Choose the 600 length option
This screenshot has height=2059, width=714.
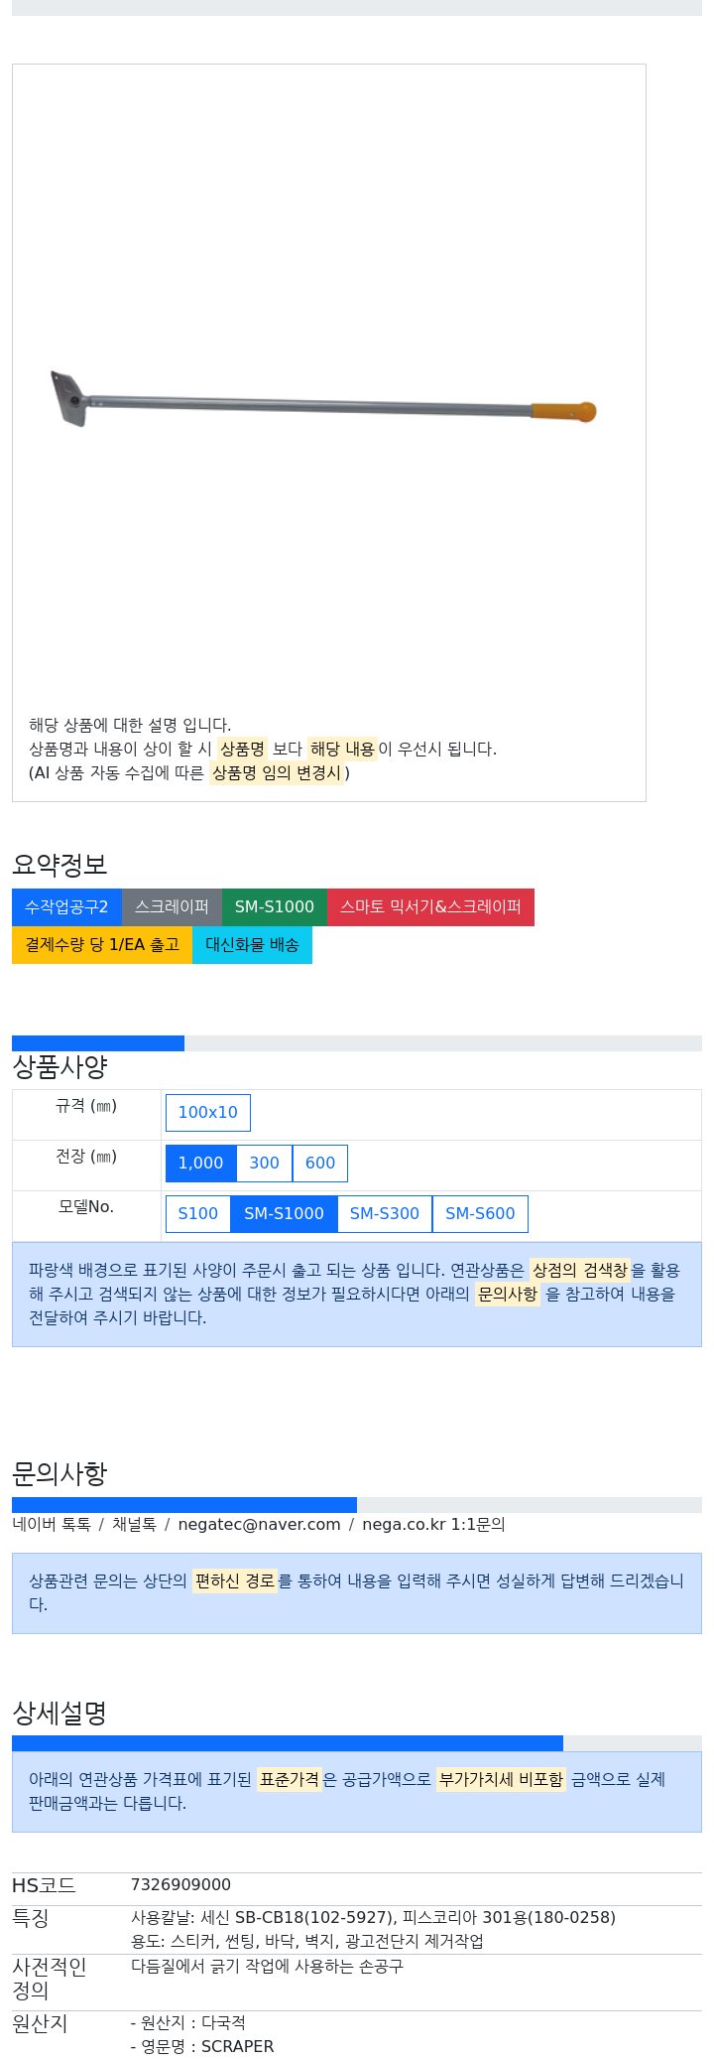[x=320, y=1164]
